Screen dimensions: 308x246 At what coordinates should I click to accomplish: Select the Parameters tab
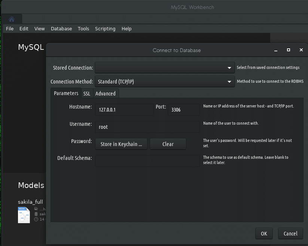tap(66, 93)
